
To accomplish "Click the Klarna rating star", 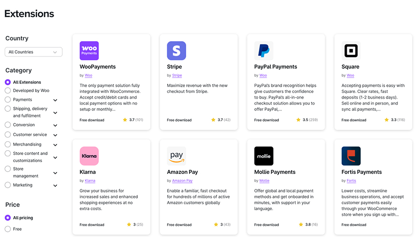I will click(x=129, y=225).
